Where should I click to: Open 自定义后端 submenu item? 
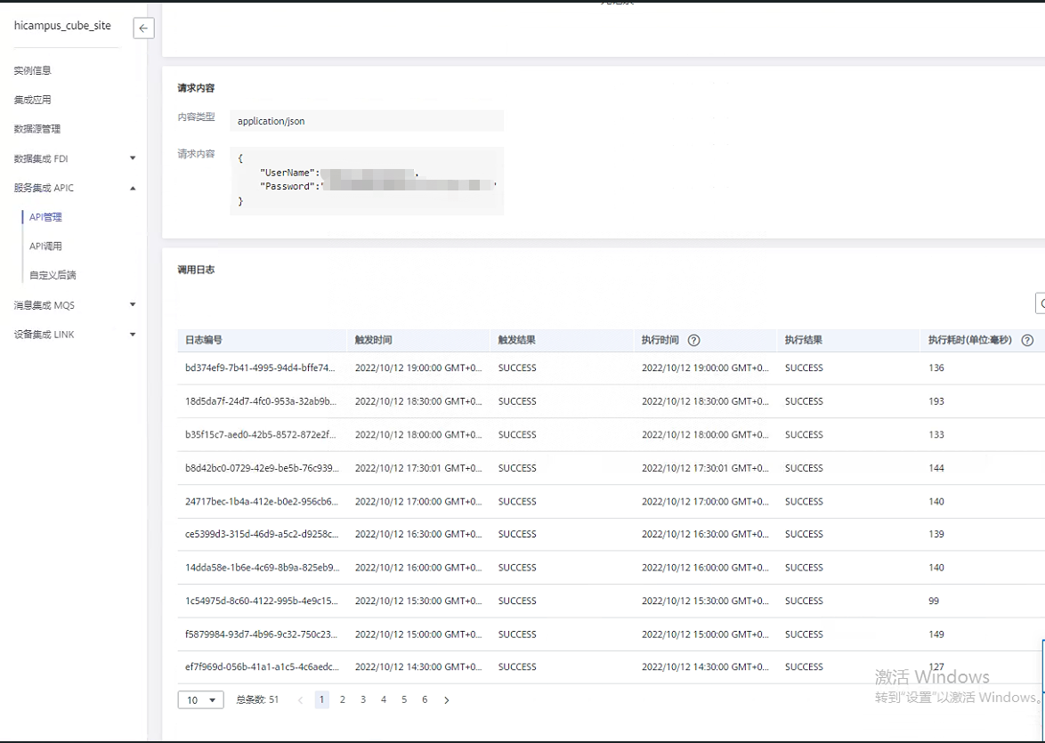tap(53, 275)
